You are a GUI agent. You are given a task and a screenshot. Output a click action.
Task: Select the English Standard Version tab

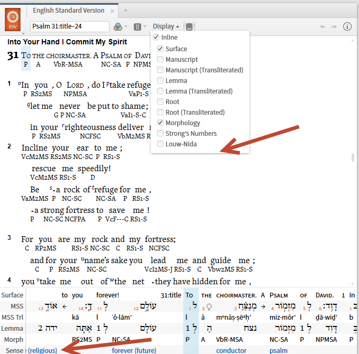click(68, 11)
